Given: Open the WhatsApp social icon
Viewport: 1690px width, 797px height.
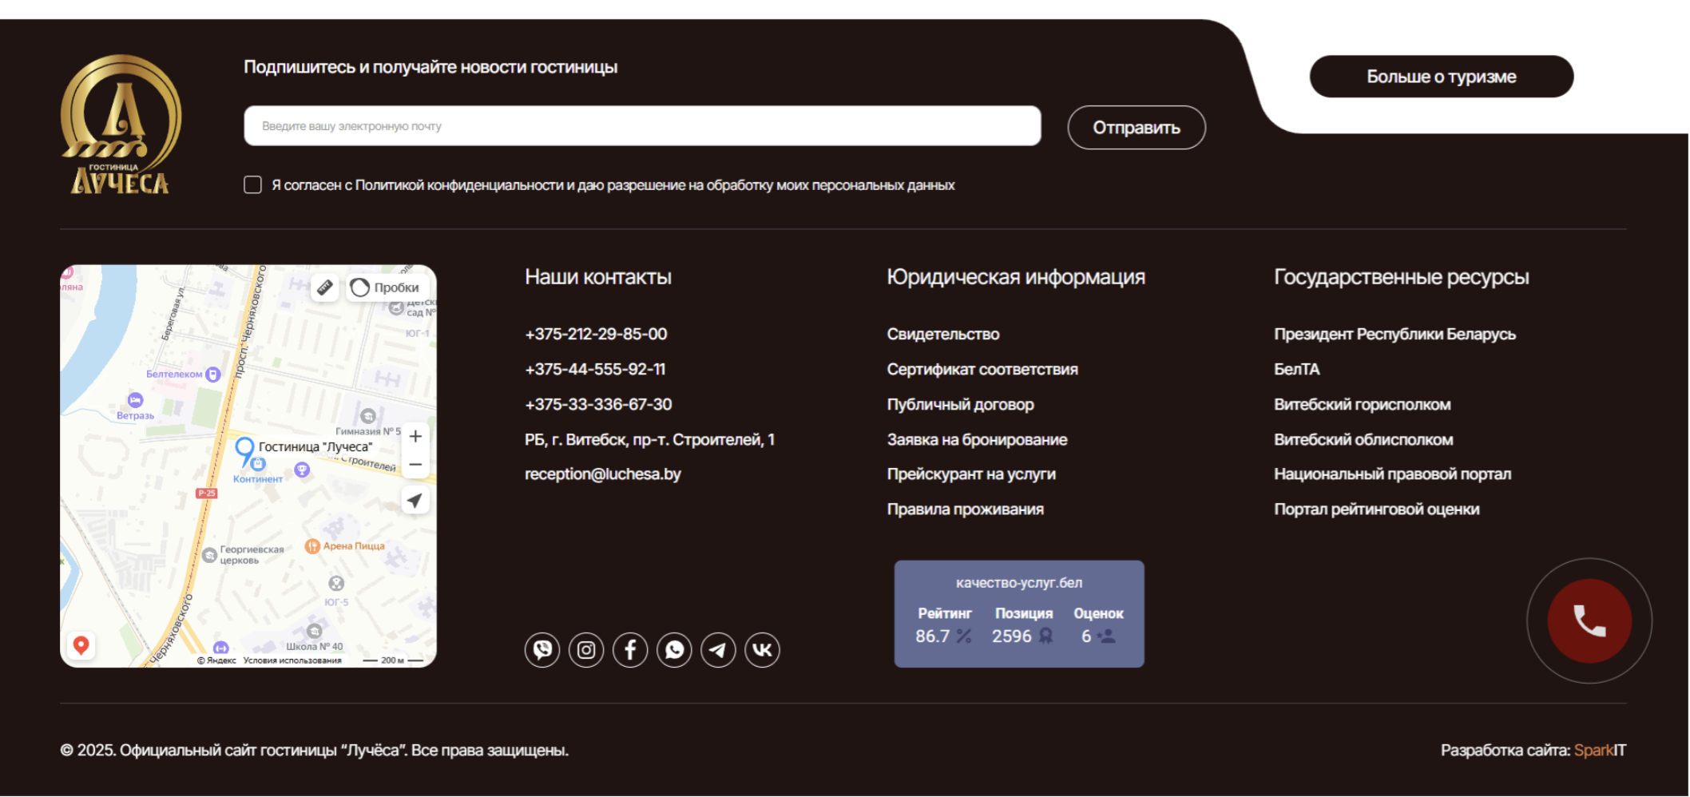Looking at the screenshot, I should click(674, 650).
